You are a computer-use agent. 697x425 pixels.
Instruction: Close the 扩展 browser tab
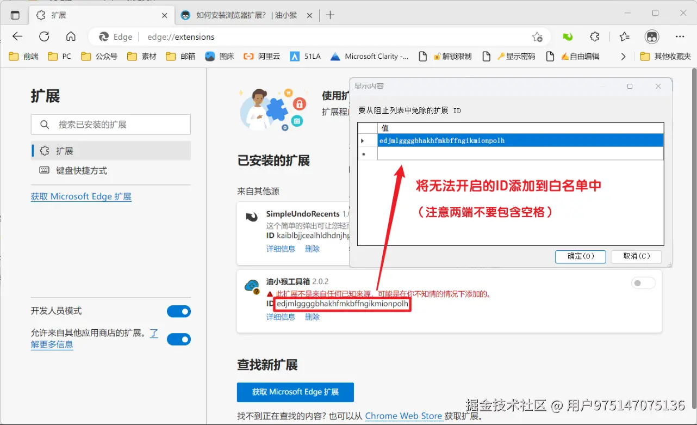pos(164,15)
